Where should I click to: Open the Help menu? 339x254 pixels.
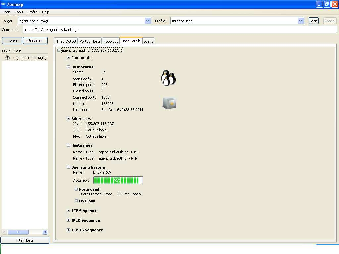(x=46, y=12)
